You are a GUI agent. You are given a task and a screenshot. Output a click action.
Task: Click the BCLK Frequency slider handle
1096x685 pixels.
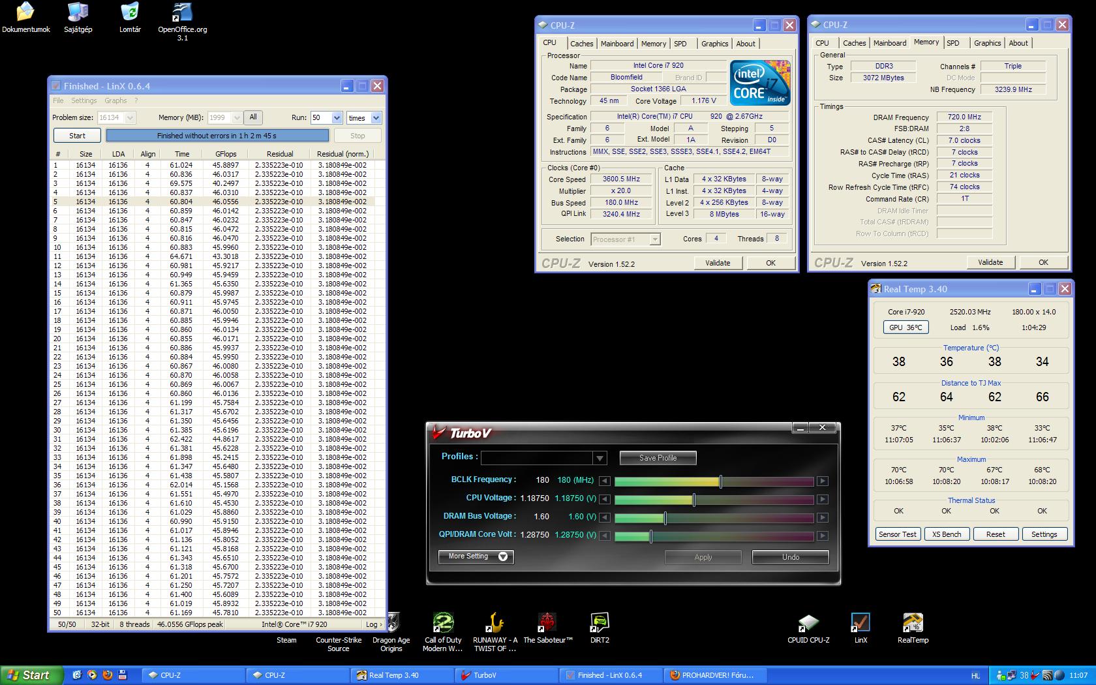[720, 481]
